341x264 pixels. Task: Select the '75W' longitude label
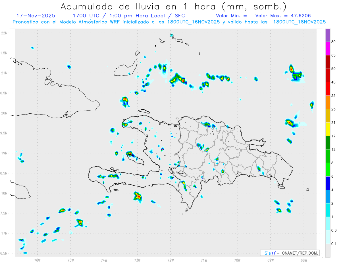[70, 260]
